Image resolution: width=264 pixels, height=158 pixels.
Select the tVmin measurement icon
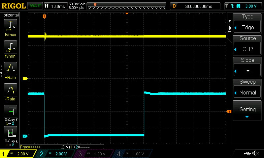pyautogui.click(x=11, y=47)
